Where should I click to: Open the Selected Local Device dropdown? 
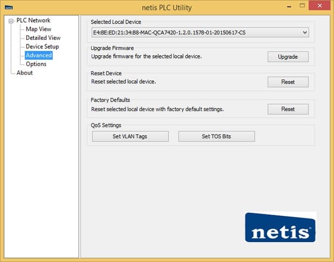[200, 33]
